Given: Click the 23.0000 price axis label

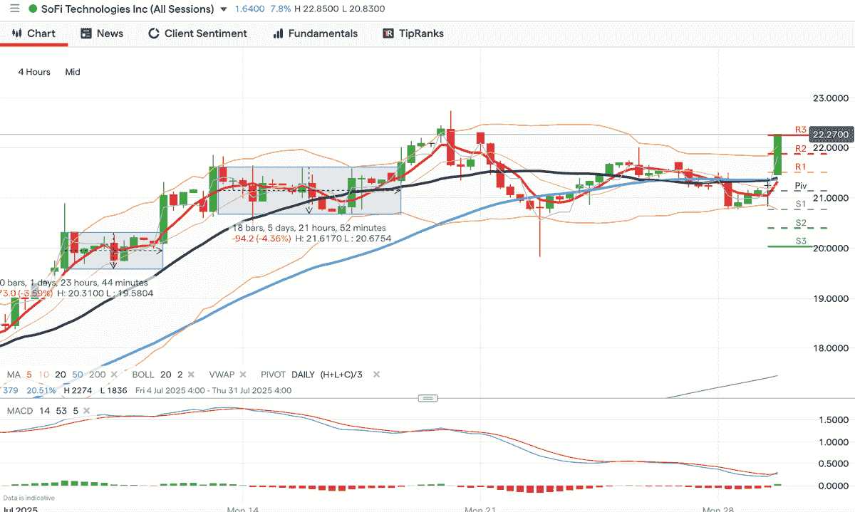Looking at the screenshot, I should point(831,98).
